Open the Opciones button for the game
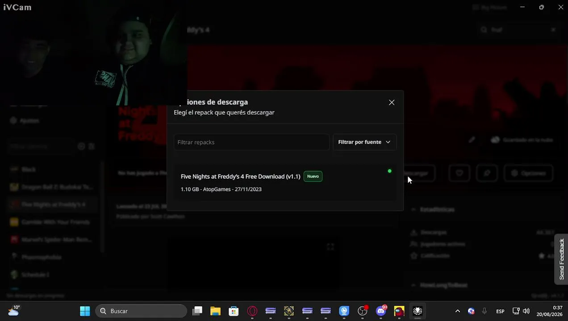 (x=528, y=173)
